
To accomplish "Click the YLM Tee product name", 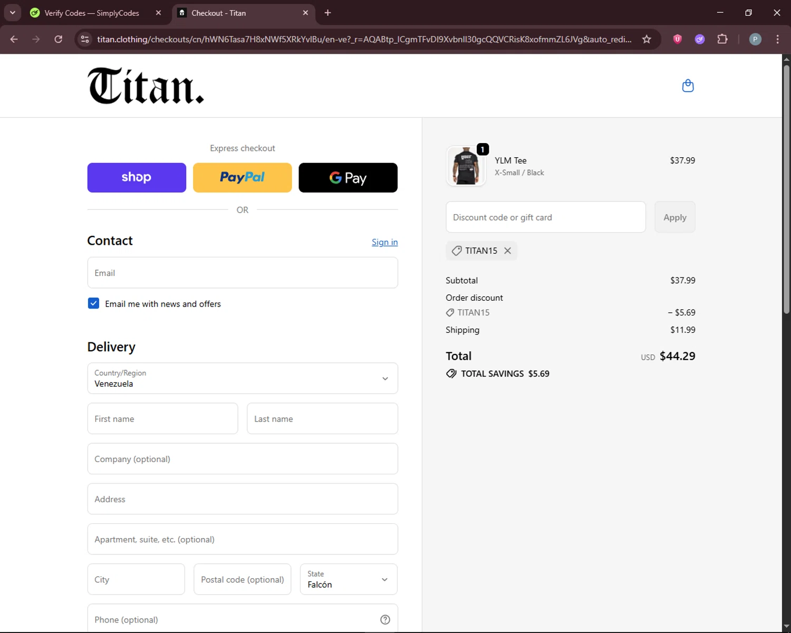I will [x=510, y=160].
